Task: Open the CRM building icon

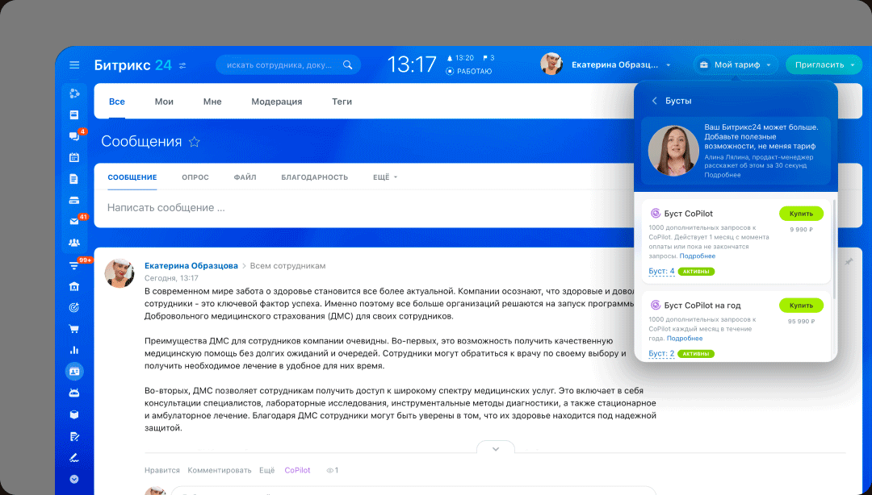Action: pos(74,286)
